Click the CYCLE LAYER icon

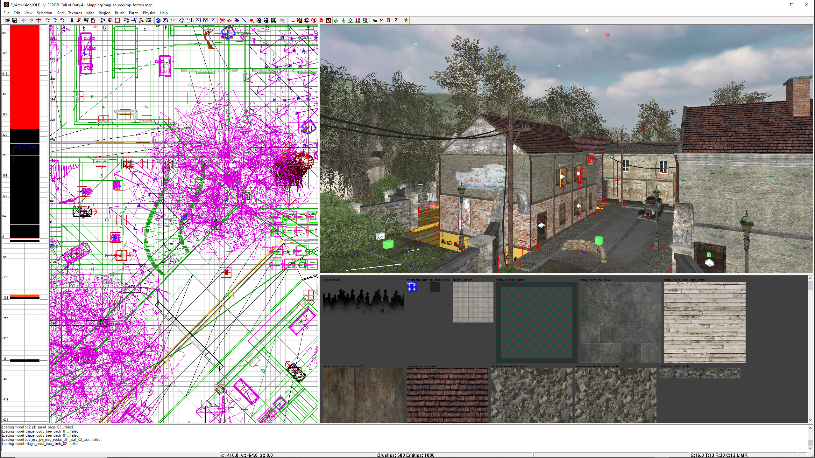(x=149, y=20)
